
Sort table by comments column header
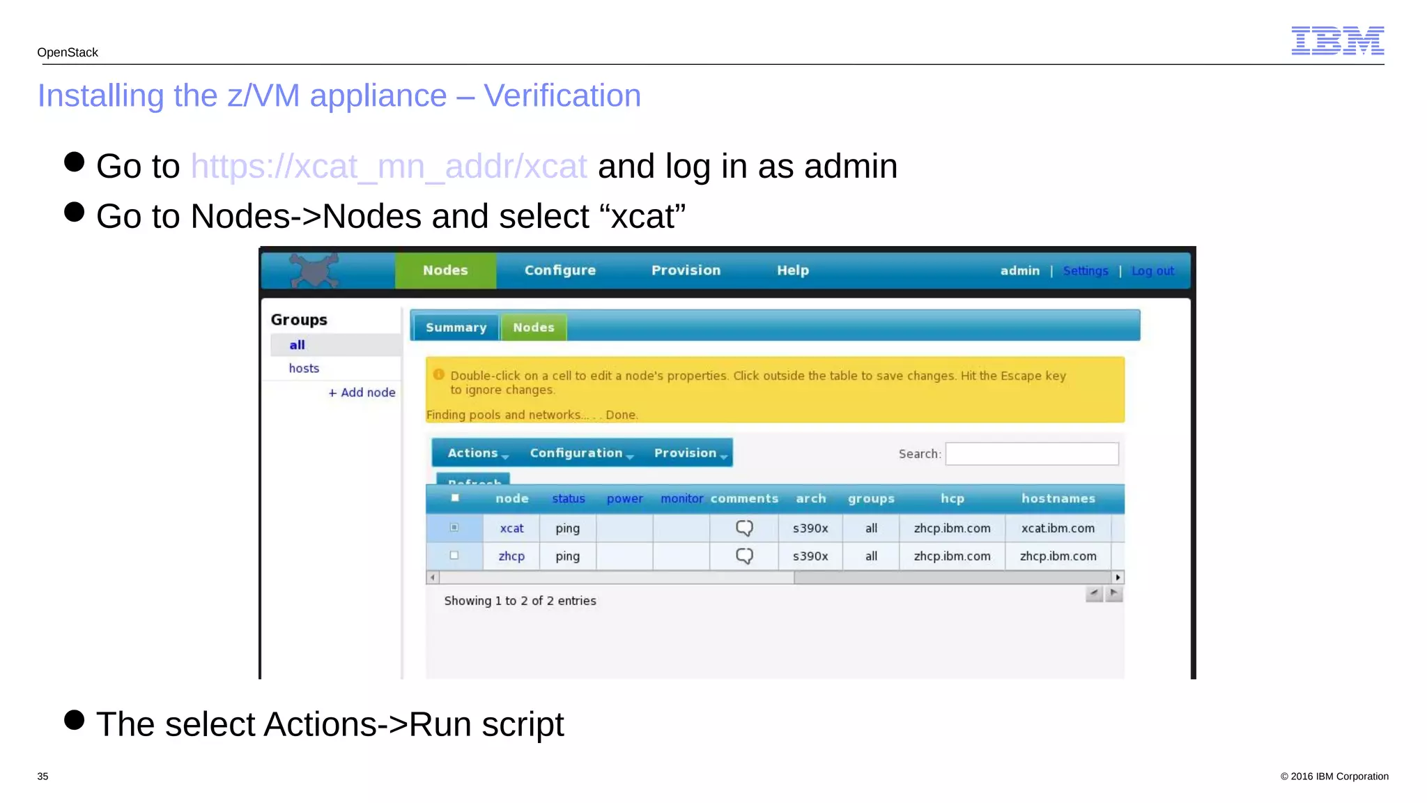click(744, 498)
